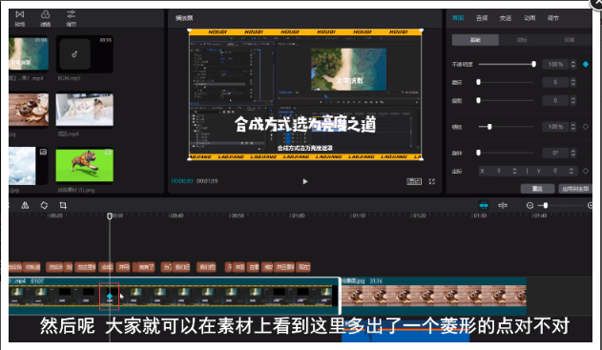Viewport: 602px width, 350px height.
Task: Select the girl on bed video thumbnail
Action: (x=85, y=110)
